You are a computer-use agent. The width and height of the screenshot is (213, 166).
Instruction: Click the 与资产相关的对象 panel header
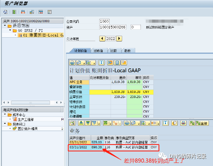click(x=32, y=110)
